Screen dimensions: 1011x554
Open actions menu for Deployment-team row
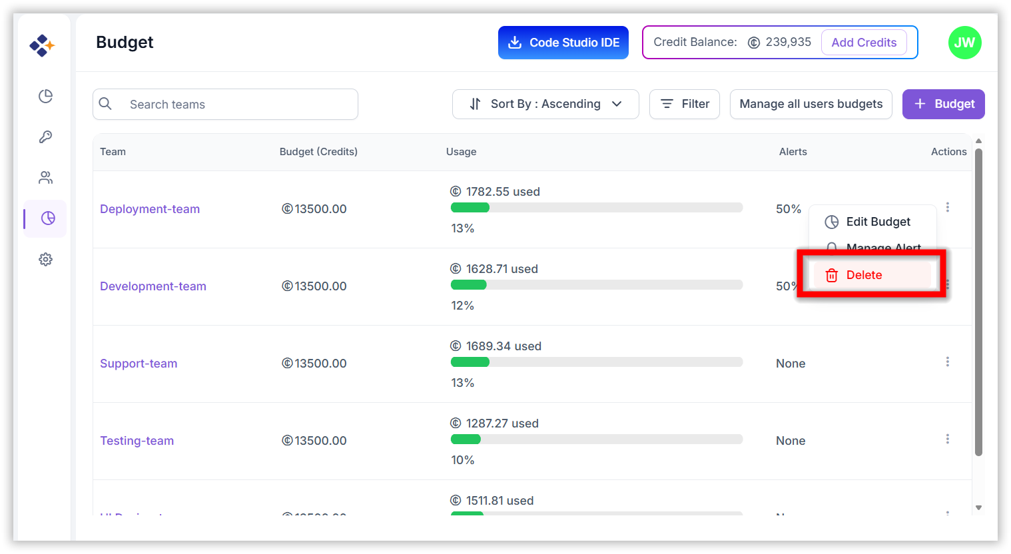[x=947, y=207]
